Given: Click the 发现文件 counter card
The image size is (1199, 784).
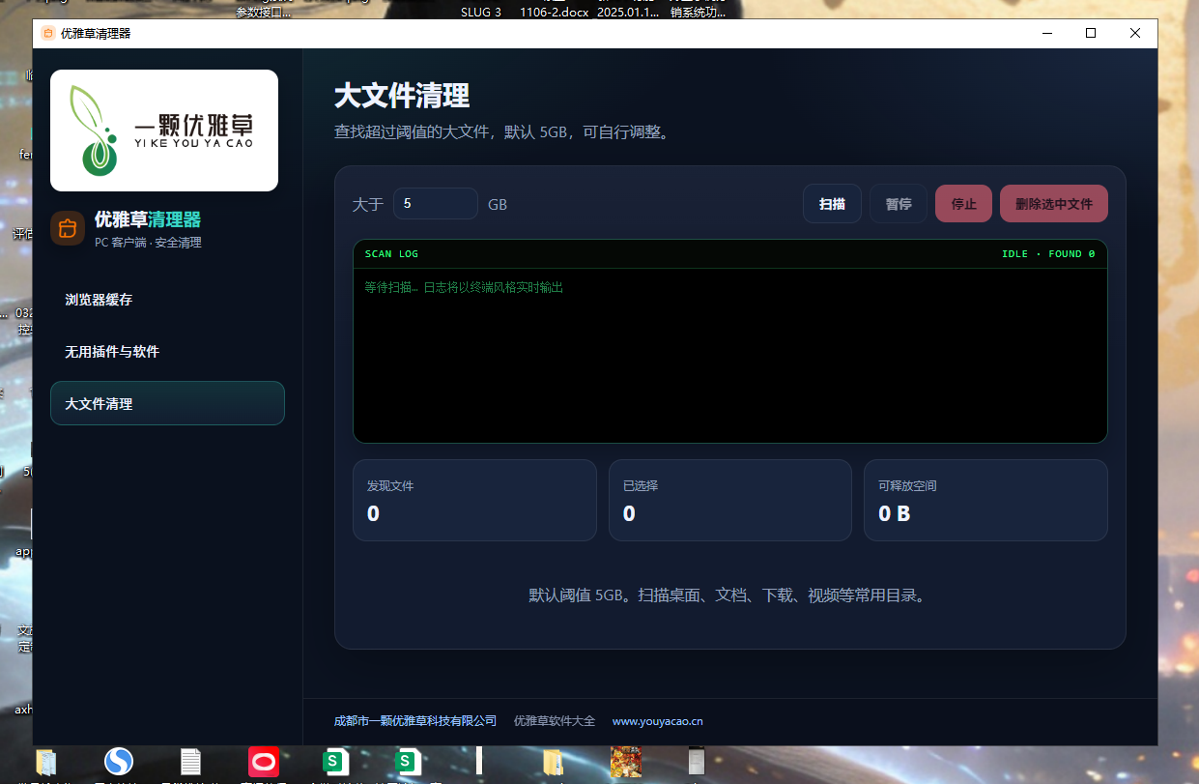Looking at the screenshot, I should 474,500.
